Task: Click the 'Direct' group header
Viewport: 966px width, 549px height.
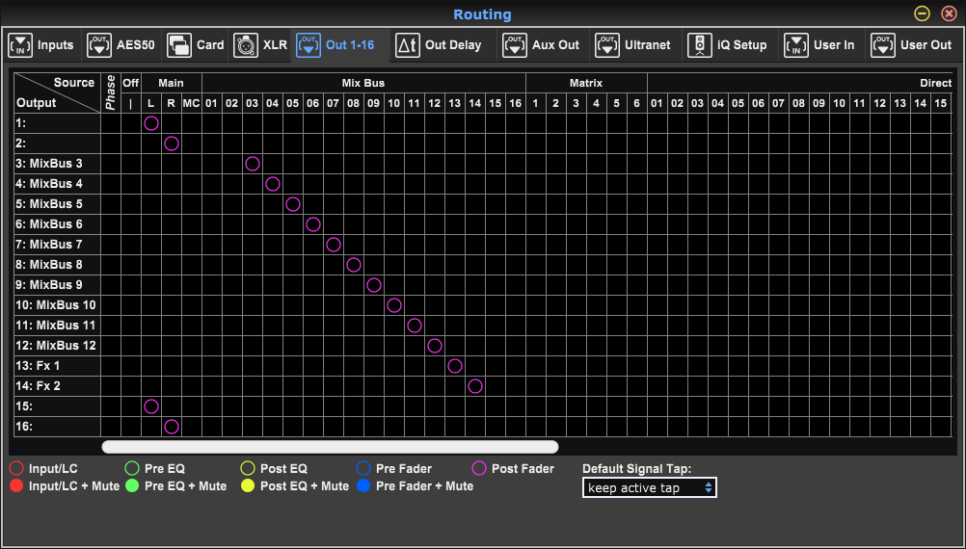Action: (x=936, y=83)
